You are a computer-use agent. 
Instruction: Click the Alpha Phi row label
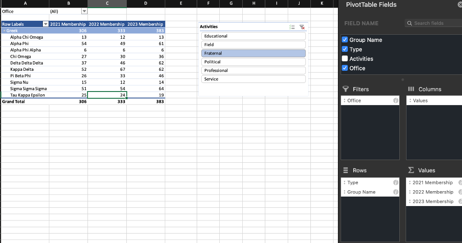[x=19, y=44]
